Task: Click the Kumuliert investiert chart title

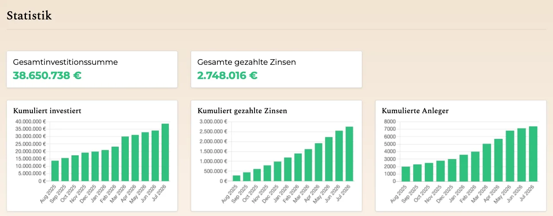Action: [47, 111]
